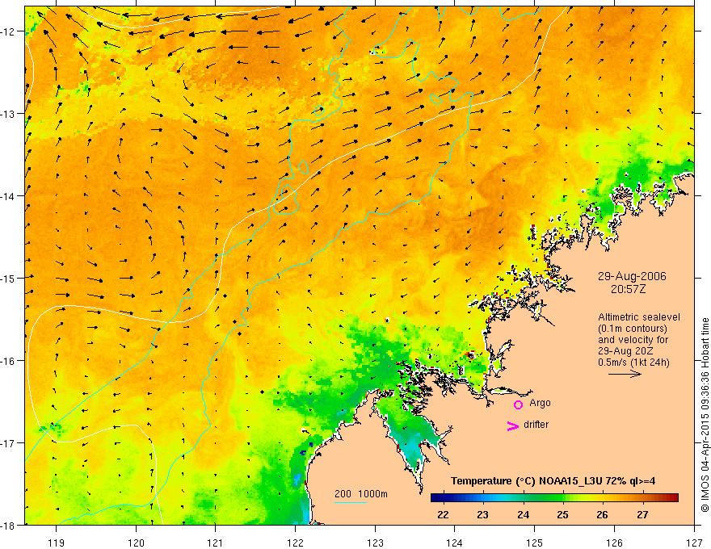Image resolution: width=711 pixels, height=549 pixels.
Task: Click the colorbar tick label 22
Action: pyautogui.click(x=443, y=514)
